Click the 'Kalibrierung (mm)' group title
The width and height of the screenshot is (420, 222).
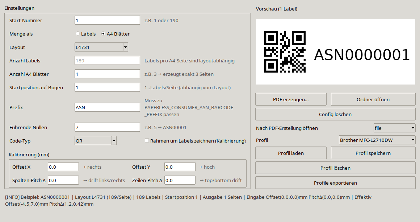[x=29, y=155]
